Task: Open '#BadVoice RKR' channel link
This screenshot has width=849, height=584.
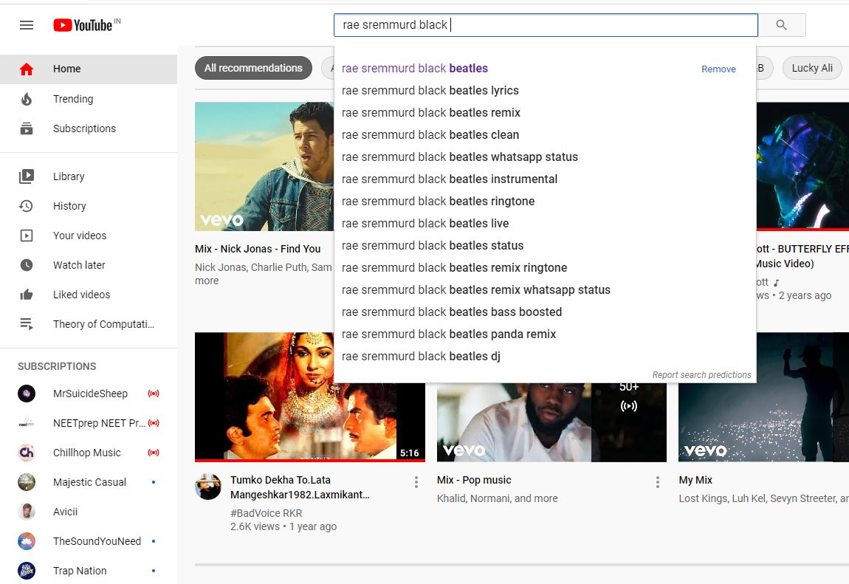Action: (x=266, y=513)
